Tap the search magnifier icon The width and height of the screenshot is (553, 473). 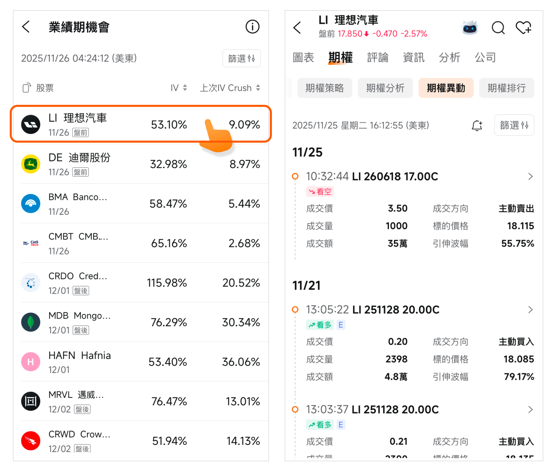[x=498, y=28]
